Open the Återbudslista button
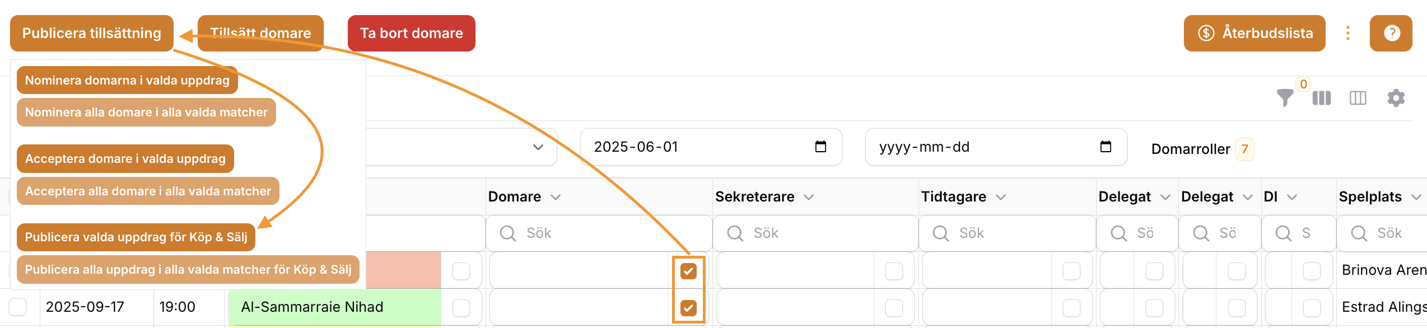1427x328 pixels. tap(1255, 33)
